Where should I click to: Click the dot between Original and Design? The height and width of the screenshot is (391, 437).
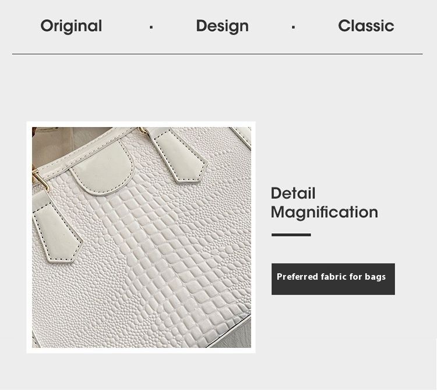pyautogui.click(x=151, y=27)
